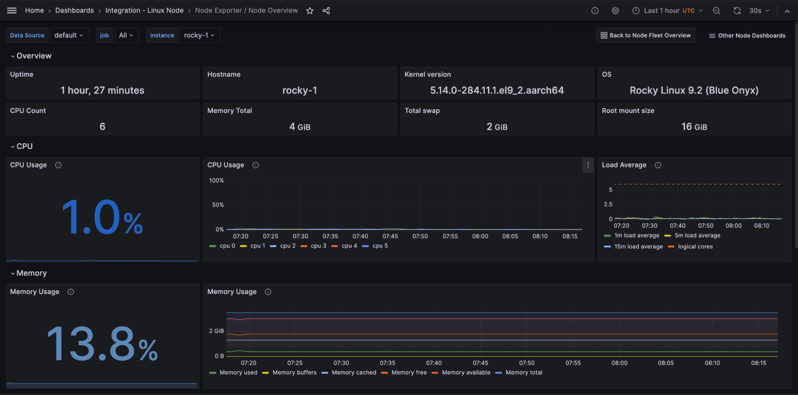Zoom out the time range
Screen dimensions: 798x395
tap(716, 10)
